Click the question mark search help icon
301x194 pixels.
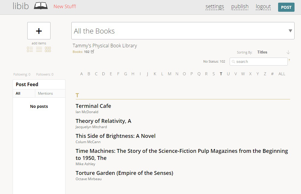point(289,60)
